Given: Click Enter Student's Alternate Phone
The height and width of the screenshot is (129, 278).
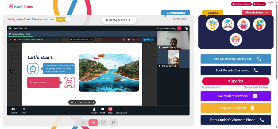Looking at the screenshot, I should pos(236,120).
